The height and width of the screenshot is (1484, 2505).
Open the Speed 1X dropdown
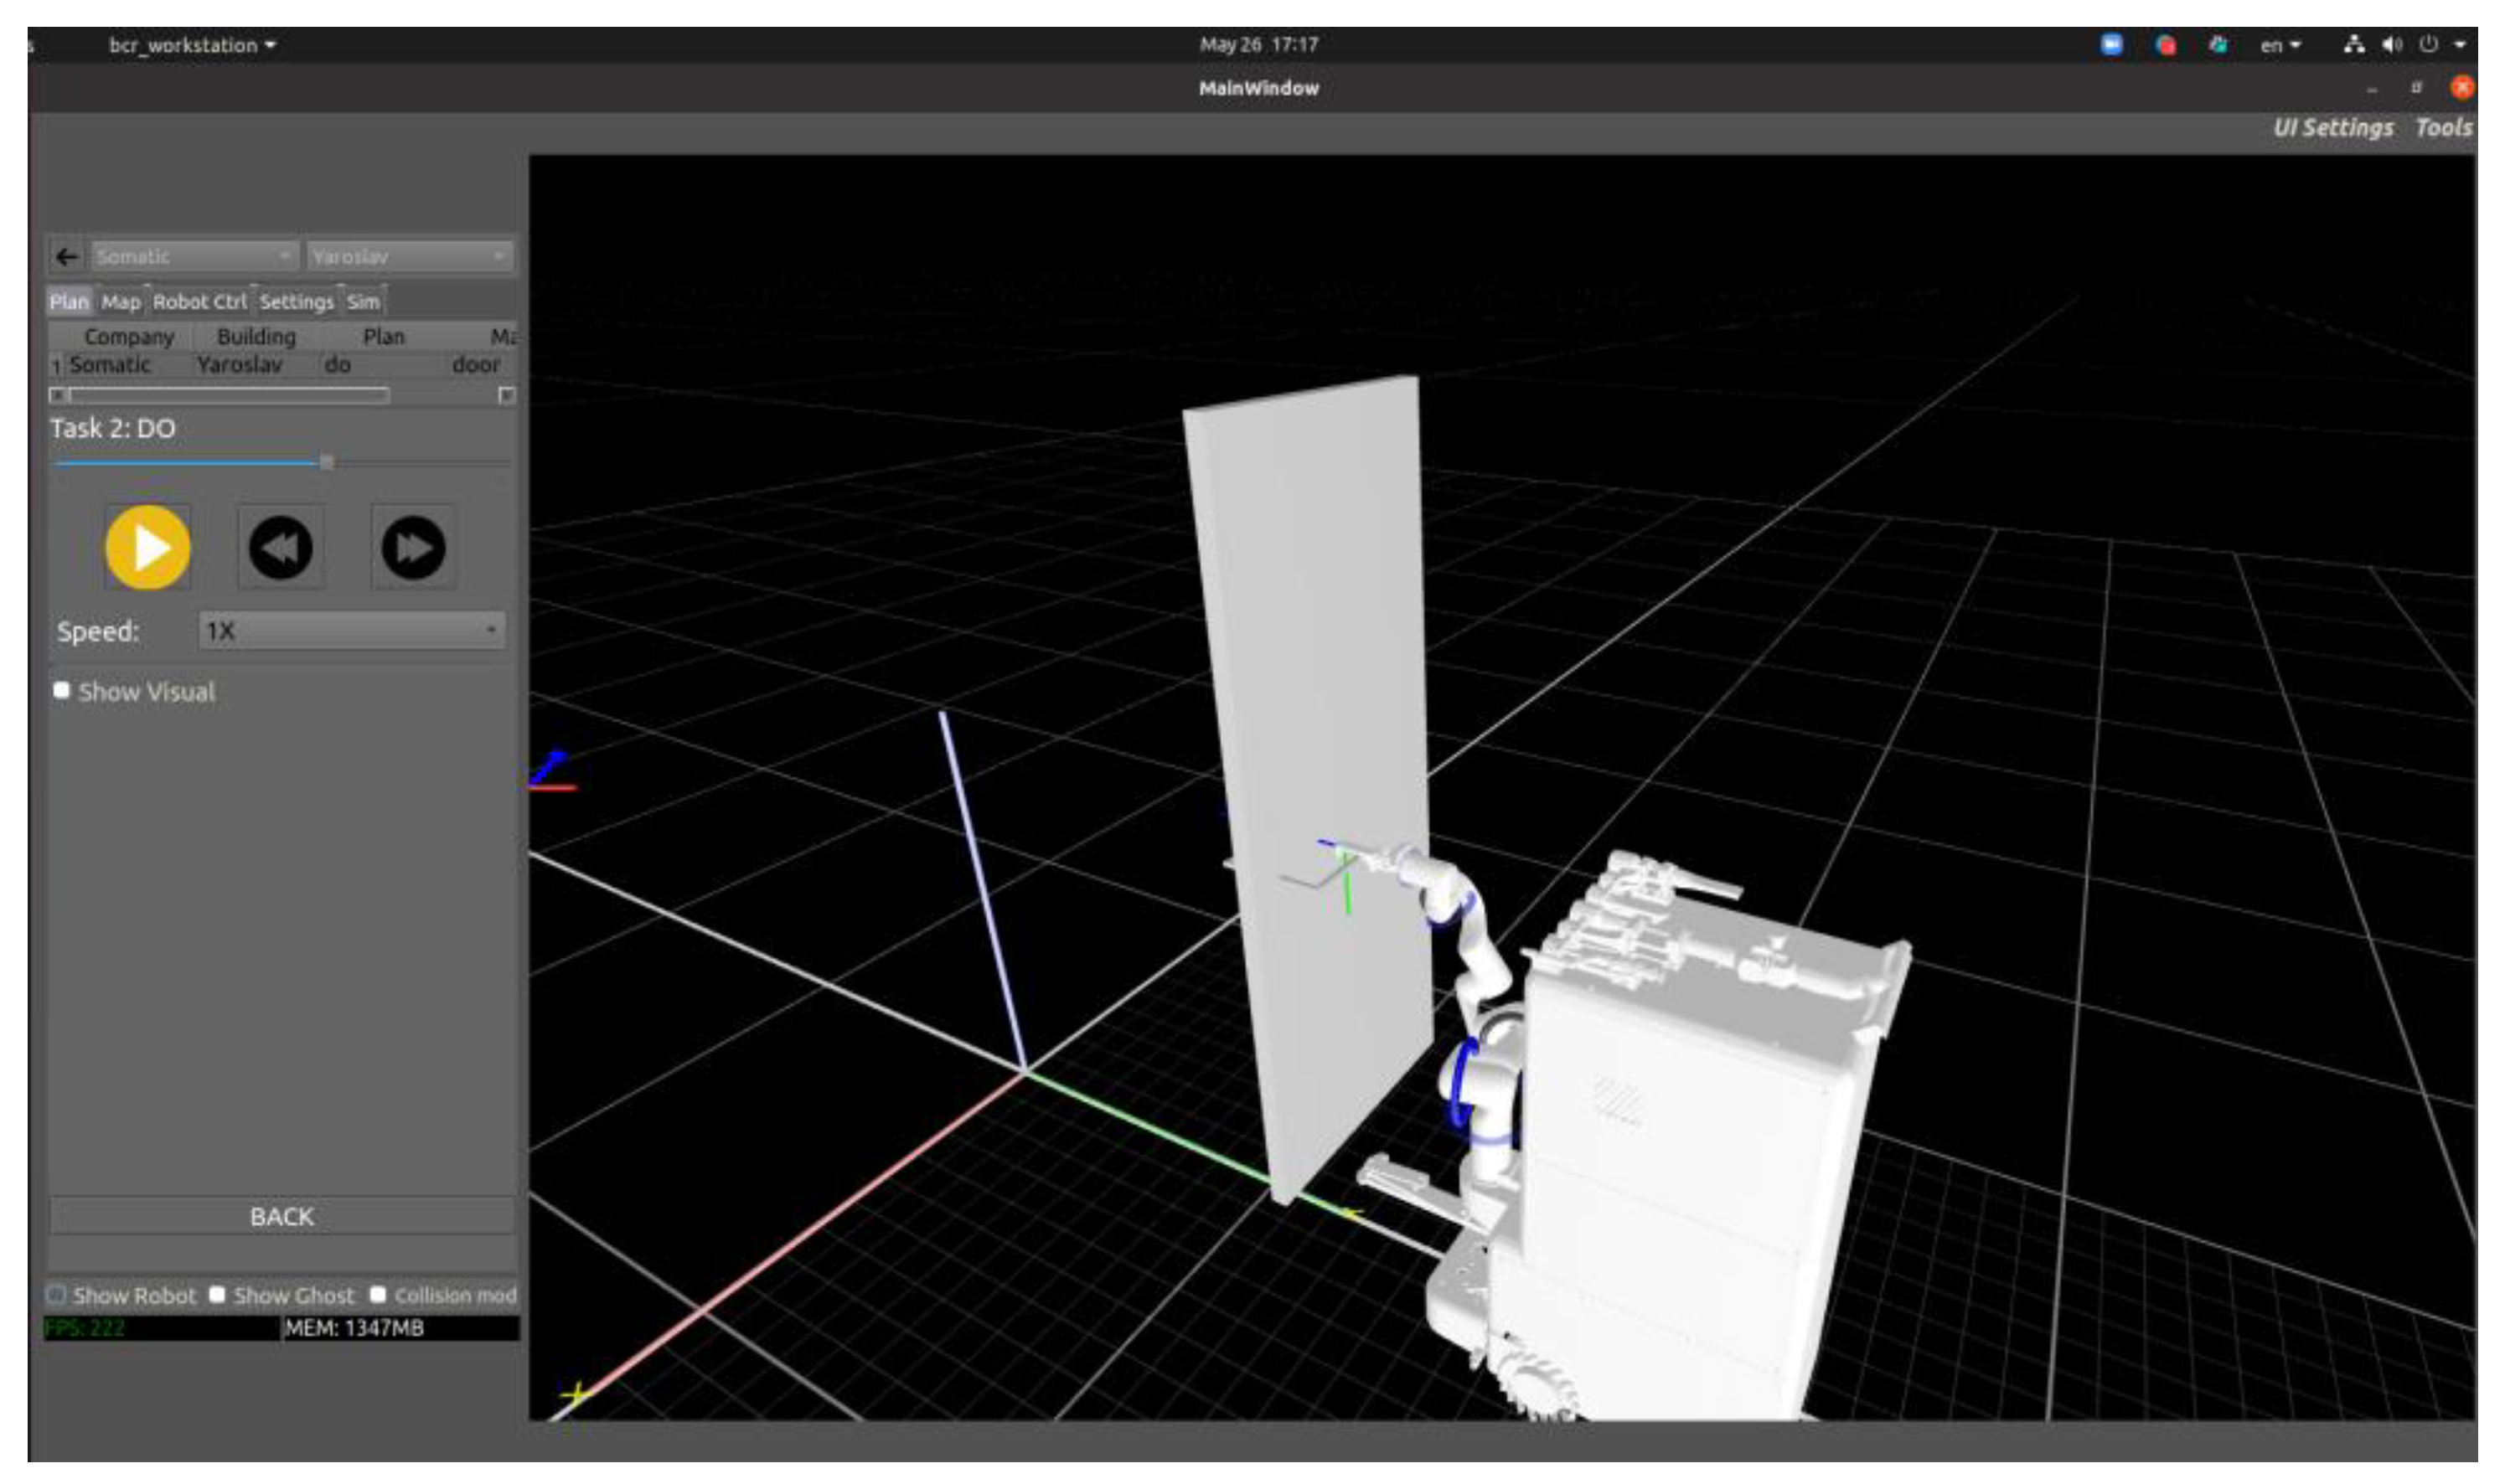(x=352, y=631)
